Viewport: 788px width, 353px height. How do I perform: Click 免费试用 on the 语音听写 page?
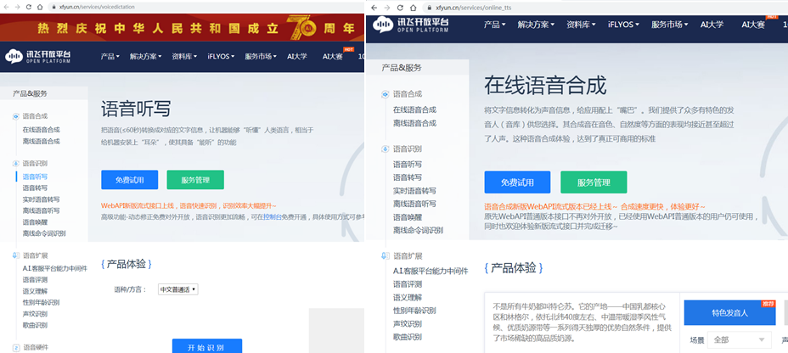[x=130, y=180]
